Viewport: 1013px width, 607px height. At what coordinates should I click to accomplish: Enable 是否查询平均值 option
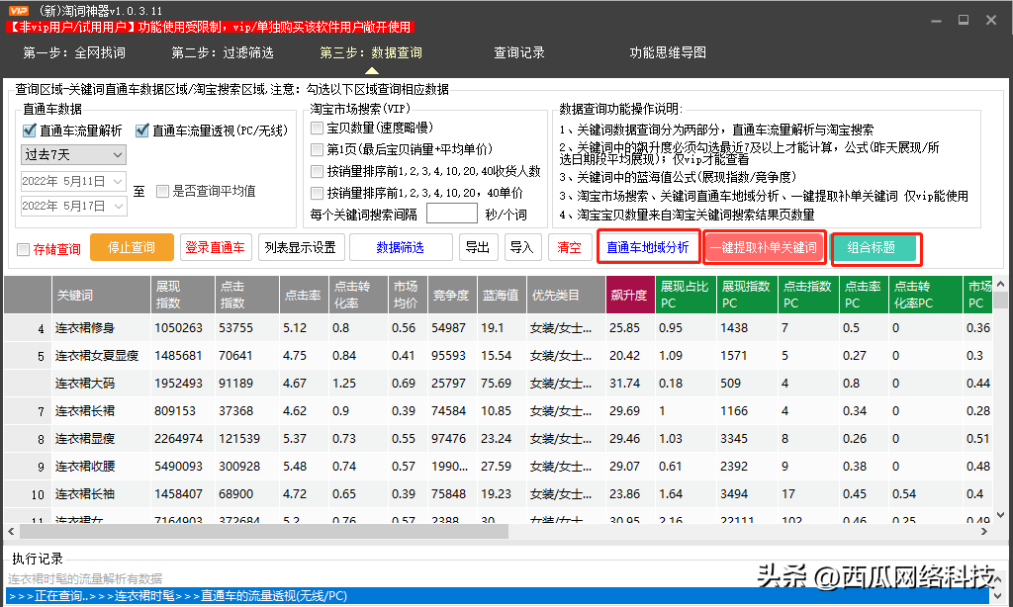[x=161, y=192]
